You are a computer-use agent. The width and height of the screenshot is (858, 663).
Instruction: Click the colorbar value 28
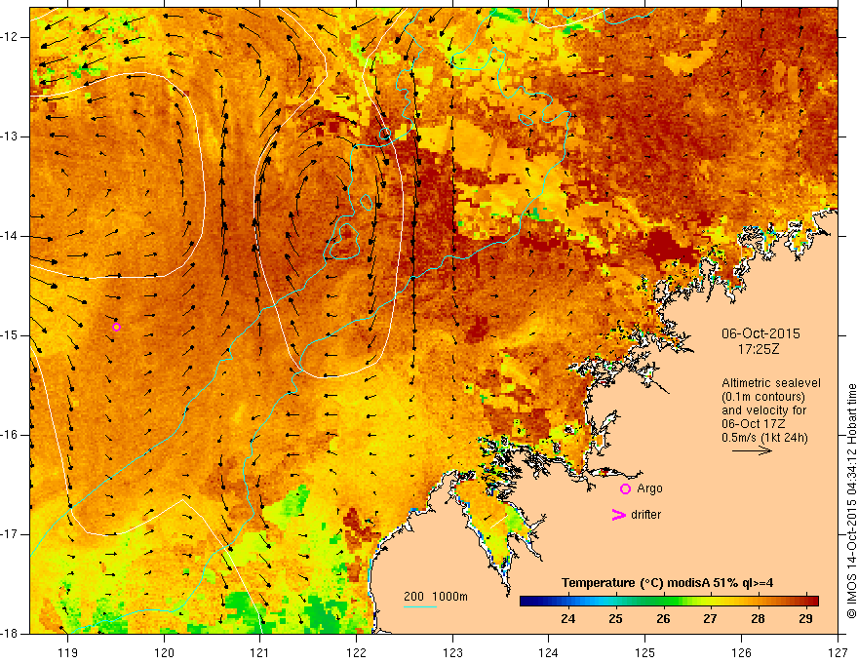(758, 619)
